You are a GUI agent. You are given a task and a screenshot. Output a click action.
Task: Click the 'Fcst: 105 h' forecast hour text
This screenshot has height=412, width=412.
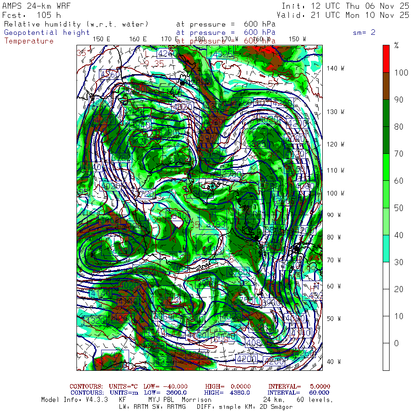point(32,15)
